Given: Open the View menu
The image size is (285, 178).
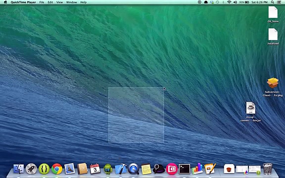Looking at the screenshot, I should tap(59, 2).
